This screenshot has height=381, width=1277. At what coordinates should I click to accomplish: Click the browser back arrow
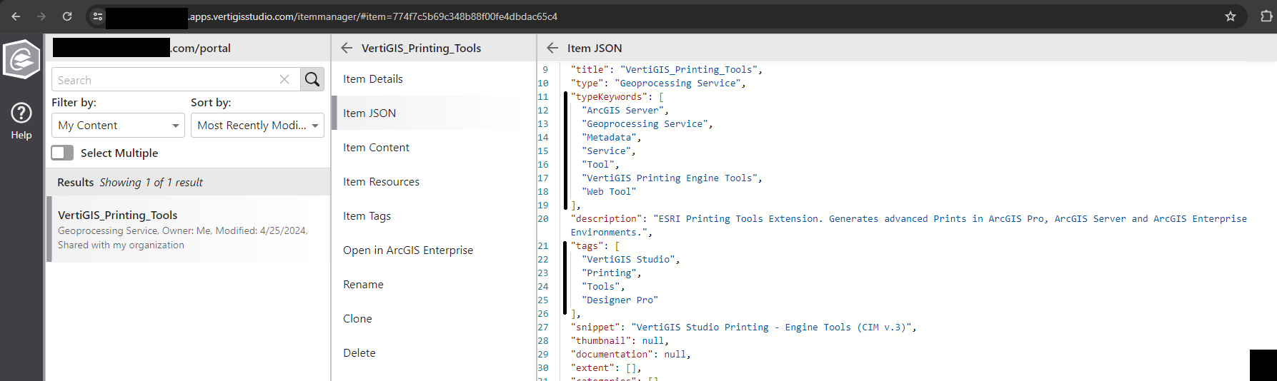16,16
